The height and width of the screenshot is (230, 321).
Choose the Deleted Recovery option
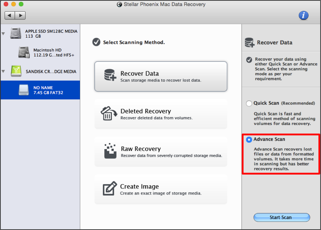click(161, 114)
